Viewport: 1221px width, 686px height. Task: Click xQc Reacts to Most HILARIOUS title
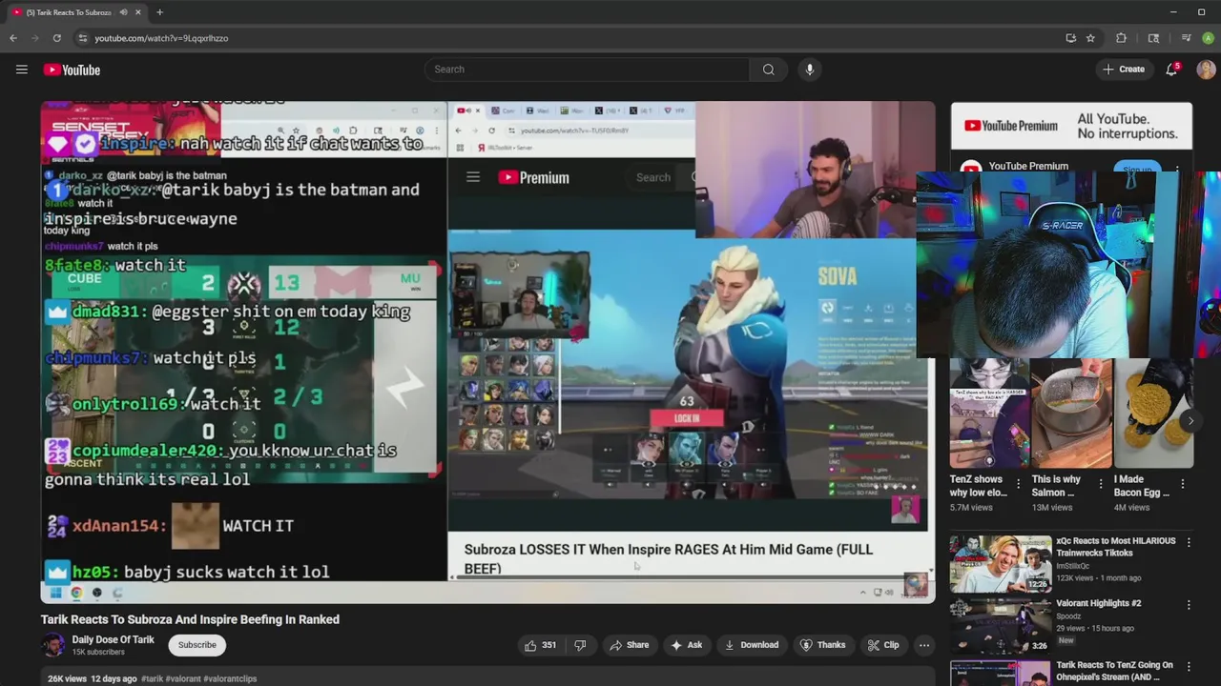coord(1116,547)
